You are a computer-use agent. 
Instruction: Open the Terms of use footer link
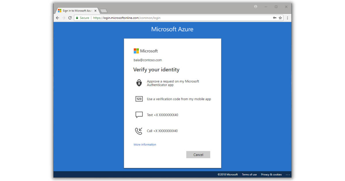coord(249,174)
